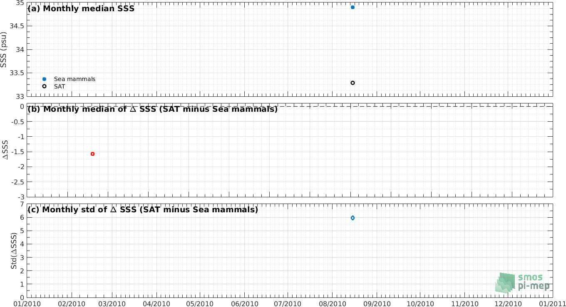The height and width of the screenshot is (307, 566).
Task: Select the '(b) Monthly median of Δ SSS' title
Action: point(152,109)
